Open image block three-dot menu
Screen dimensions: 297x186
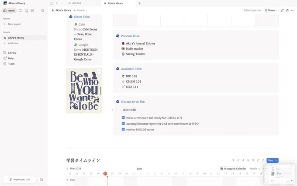pos(99,71)
